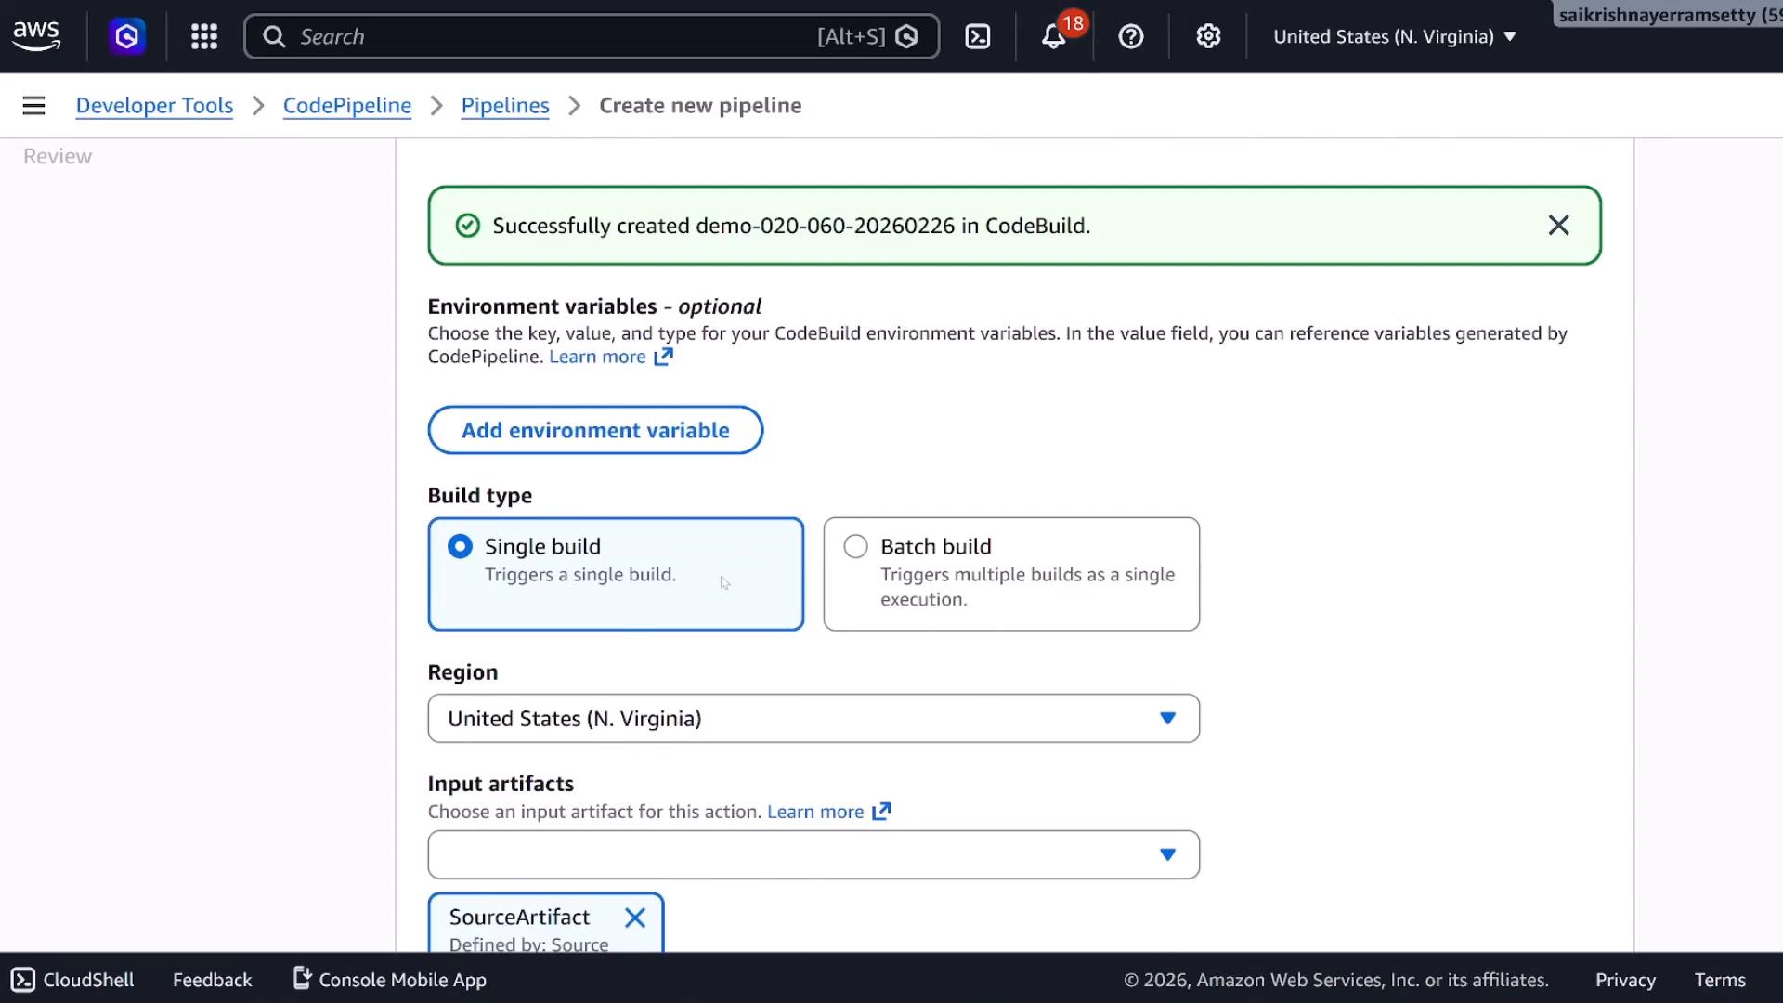Open the settings gear in top bar
Viewport: 1783px width, 1003px height.
coord(1208,36)
